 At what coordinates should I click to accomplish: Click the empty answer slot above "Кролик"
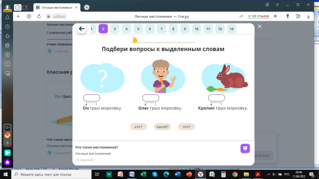(216, 98)
